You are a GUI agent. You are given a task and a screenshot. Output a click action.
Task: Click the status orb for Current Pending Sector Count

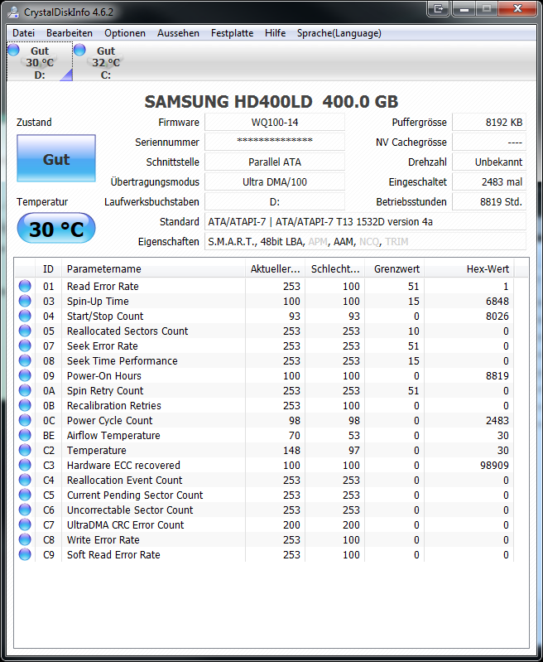25,495
